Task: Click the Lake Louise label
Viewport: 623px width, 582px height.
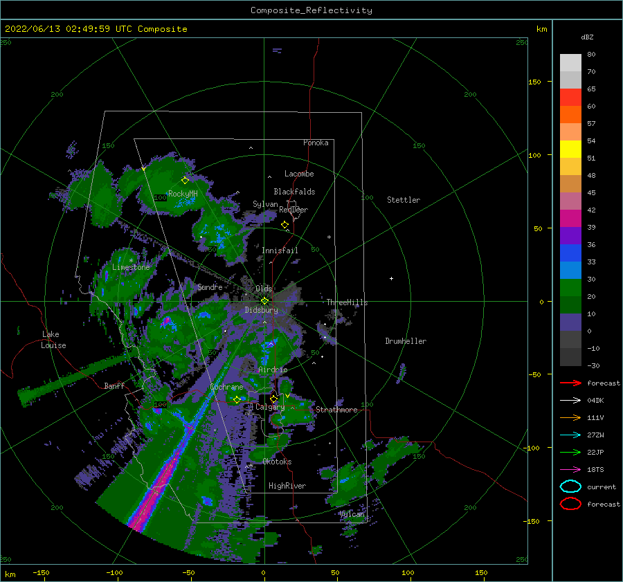Action: pos(53,340)
